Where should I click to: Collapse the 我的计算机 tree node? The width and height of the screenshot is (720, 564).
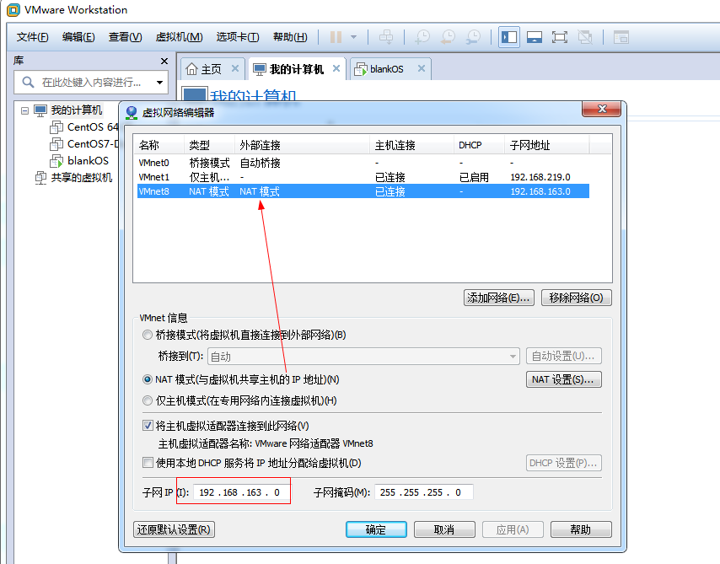24,110
